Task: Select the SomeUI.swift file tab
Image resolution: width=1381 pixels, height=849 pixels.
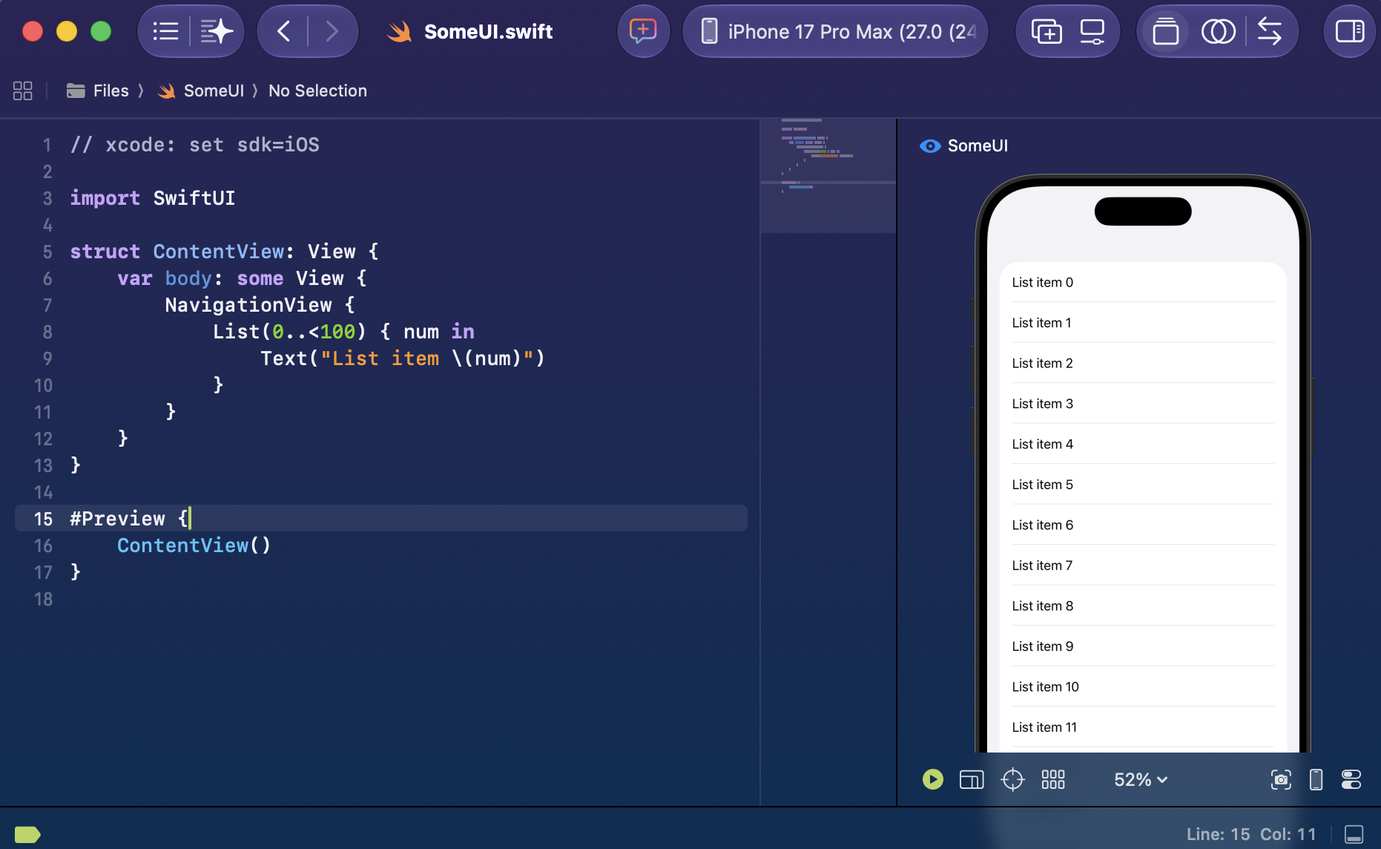Action: click(470, 31)
